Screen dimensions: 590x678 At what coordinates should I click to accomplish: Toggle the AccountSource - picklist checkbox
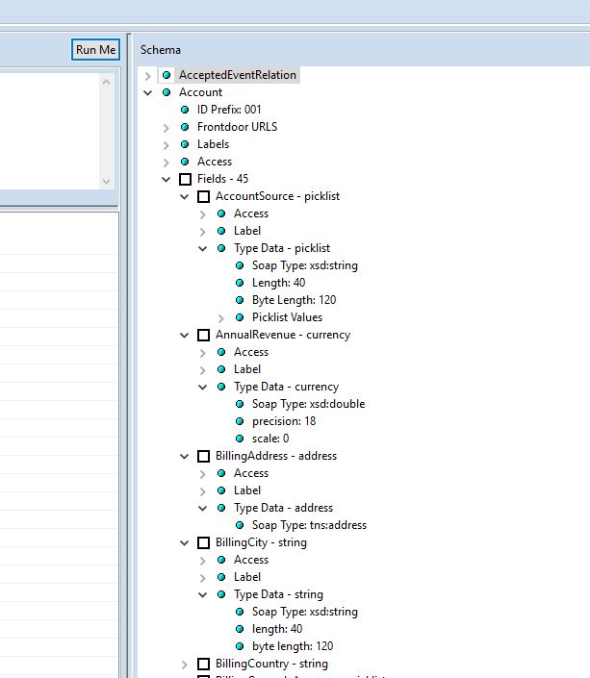pyautogui.click(x=204, y=196)
